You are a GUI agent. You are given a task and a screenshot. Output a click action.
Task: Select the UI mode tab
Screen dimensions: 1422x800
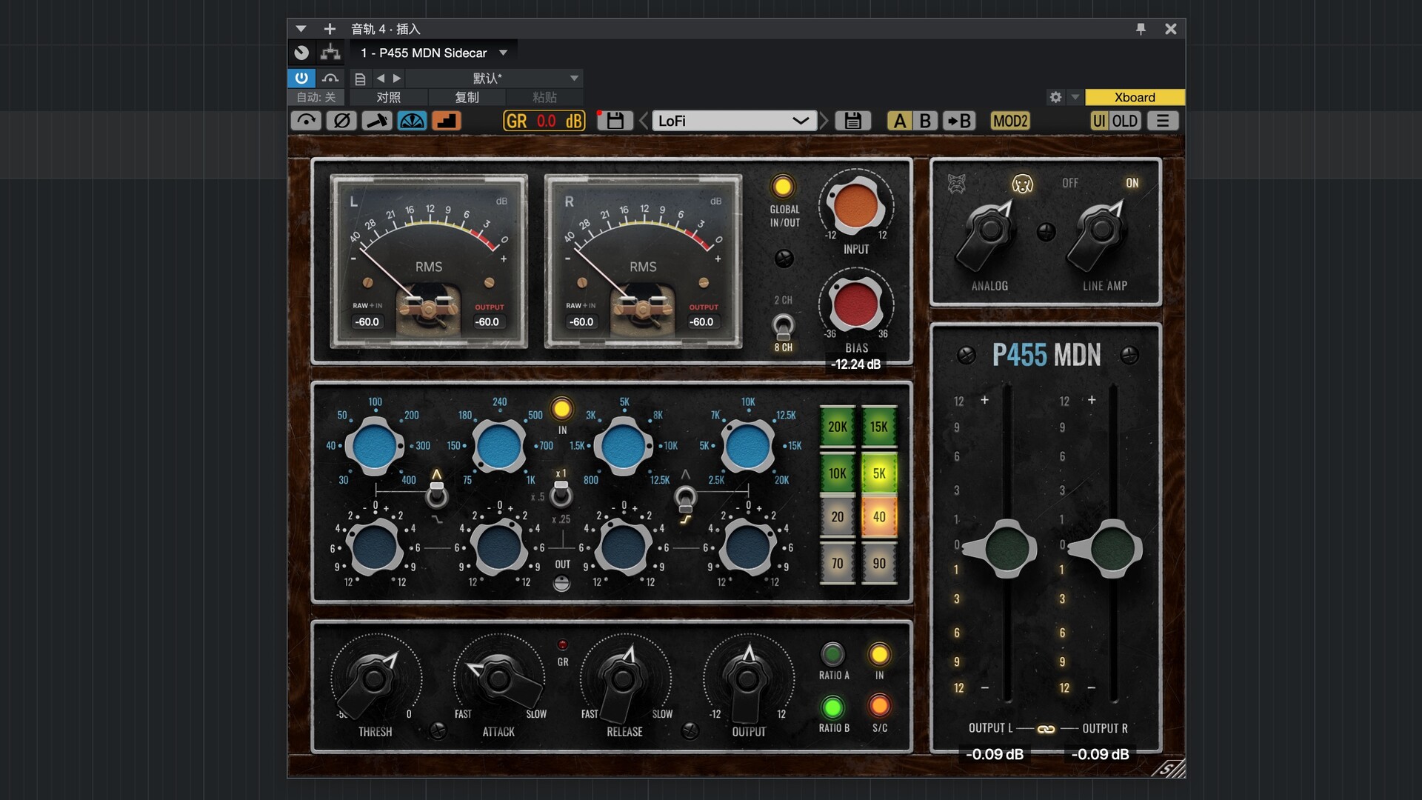tap(1099, 121)
